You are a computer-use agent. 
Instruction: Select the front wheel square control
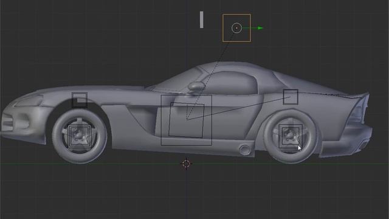coord(79,136)
